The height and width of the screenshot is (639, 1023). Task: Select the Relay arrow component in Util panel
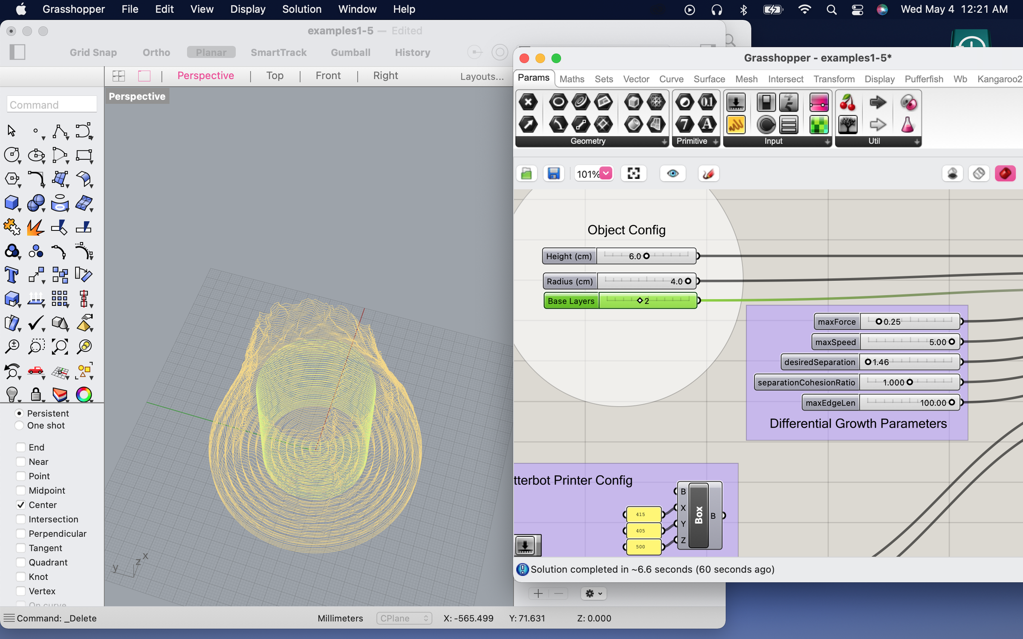point(878,102)
